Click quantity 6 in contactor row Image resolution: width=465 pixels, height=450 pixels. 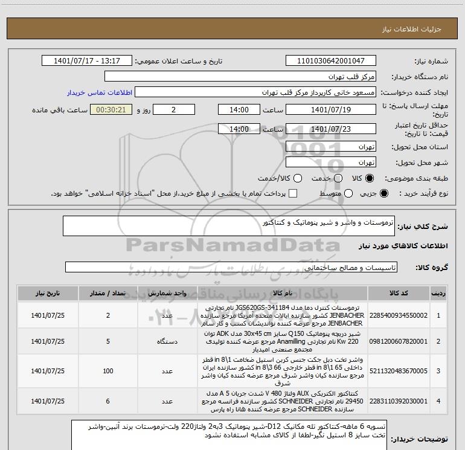pyautogui.click(x=108, y=401)
